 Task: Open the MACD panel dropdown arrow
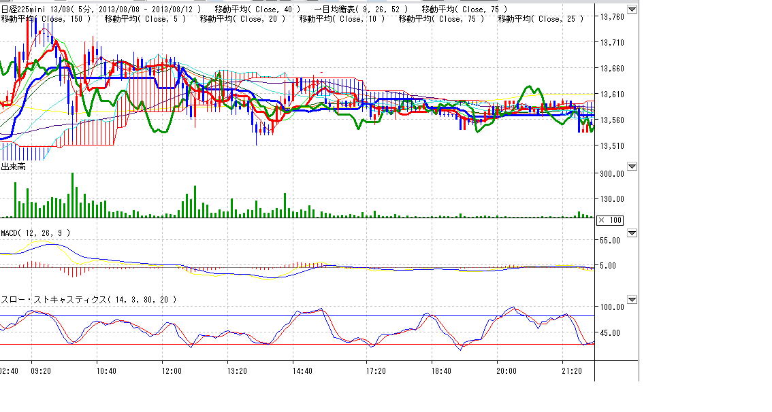[632, 233]
